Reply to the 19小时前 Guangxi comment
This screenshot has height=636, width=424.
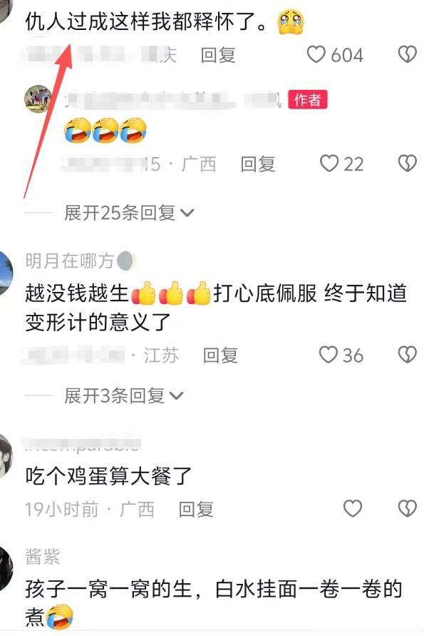[x=196, y=509]
